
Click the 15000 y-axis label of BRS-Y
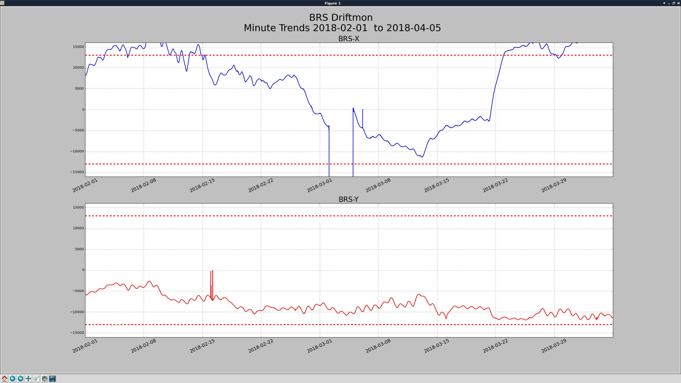coord(78,207)
